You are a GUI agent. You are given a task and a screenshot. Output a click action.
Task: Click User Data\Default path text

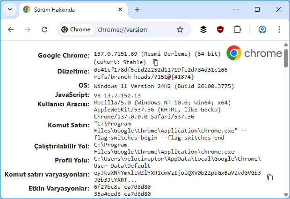[122, 166]
